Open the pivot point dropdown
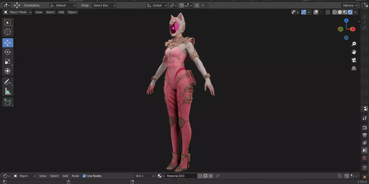Screen dimensions: 369x184 pos(173,5)
